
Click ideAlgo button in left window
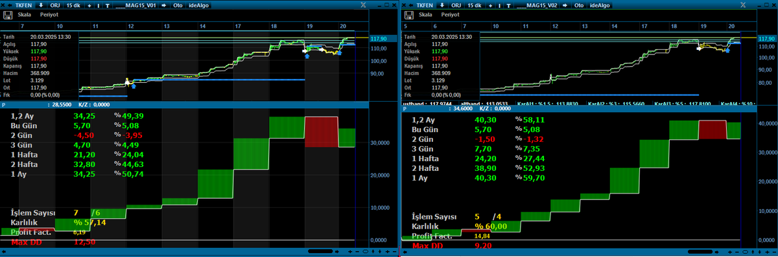tap(198, 5)
